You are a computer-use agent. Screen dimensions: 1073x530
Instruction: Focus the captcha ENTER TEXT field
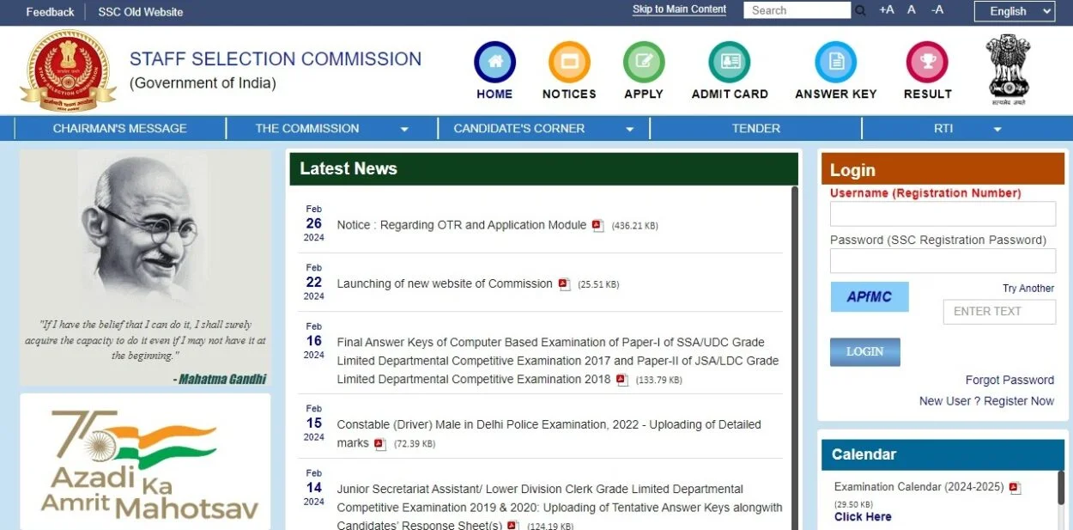click(x=999, y=312)
